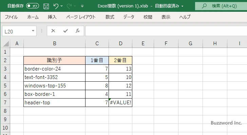Click the 識別子 header cell

pos(55,60)
